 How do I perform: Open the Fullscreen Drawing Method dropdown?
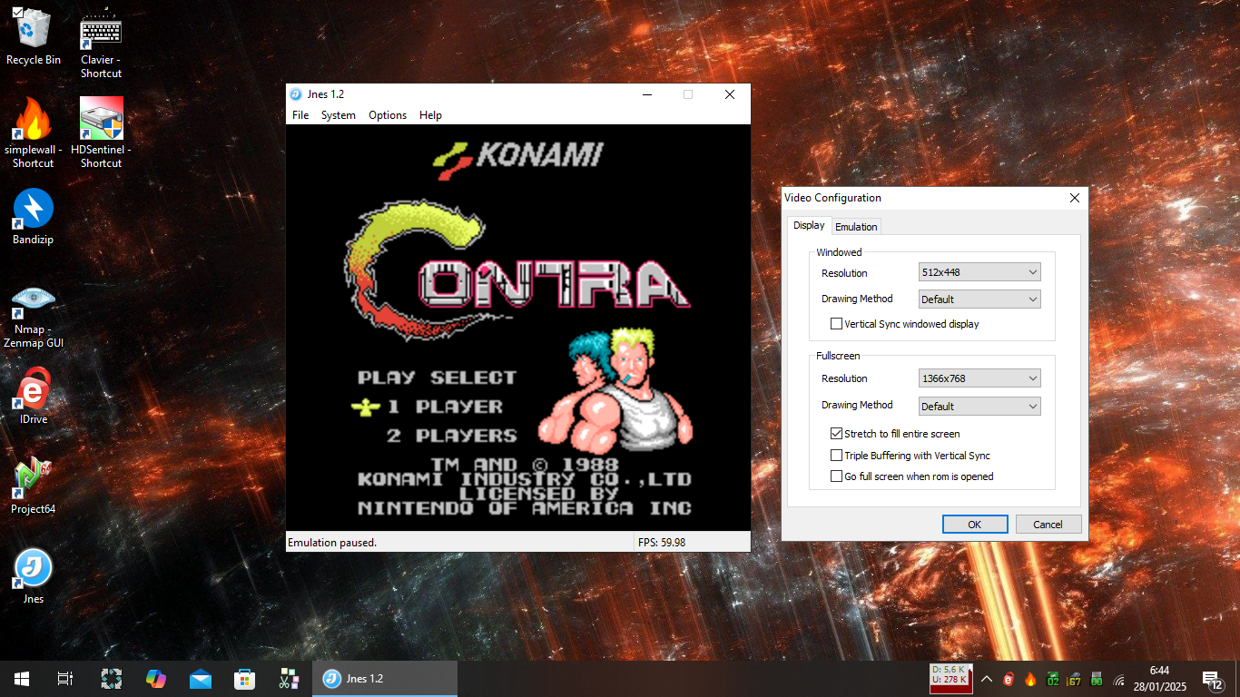[979, 406]
